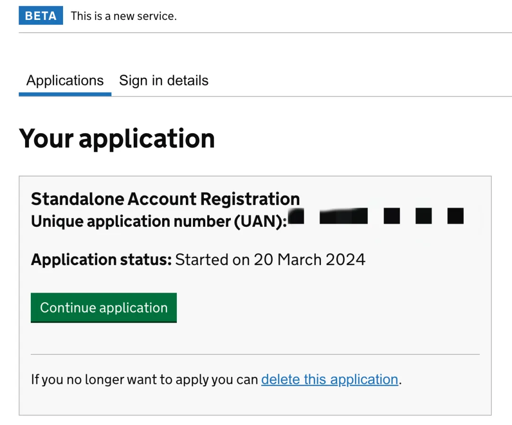Click the blue underline beneath Applications tab
The width and height of the screenshot is (512, 425).
point(65,94)
